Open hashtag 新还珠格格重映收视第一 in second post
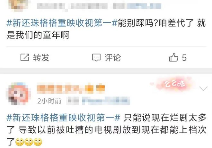212x148 pixels. pos(63,117)
